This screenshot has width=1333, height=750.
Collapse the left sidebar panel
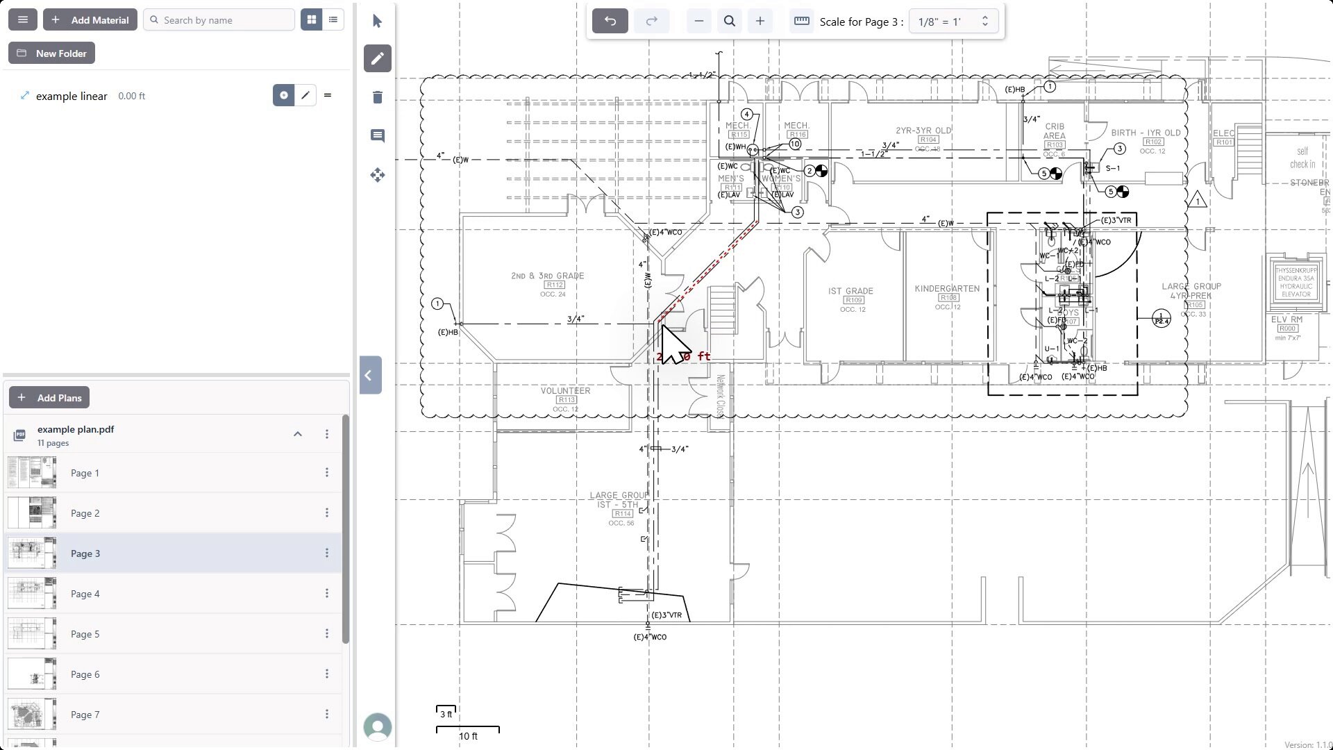[x=370, y=375]
